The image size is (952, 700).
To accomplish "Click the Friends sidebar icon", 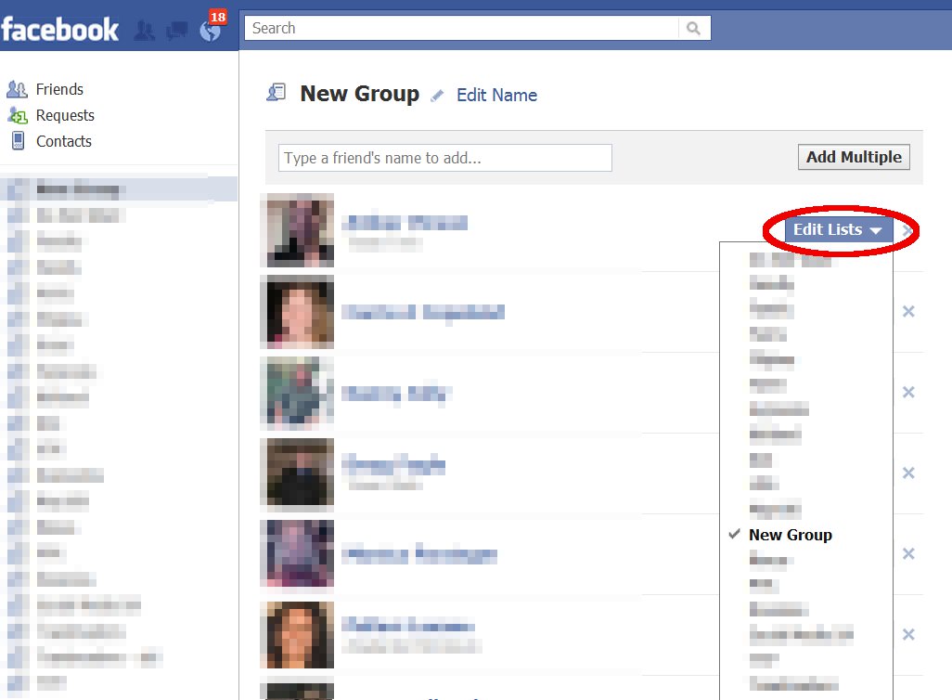I will 17,89.
